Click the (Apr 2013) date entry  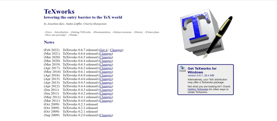click(x=52, y=83)
